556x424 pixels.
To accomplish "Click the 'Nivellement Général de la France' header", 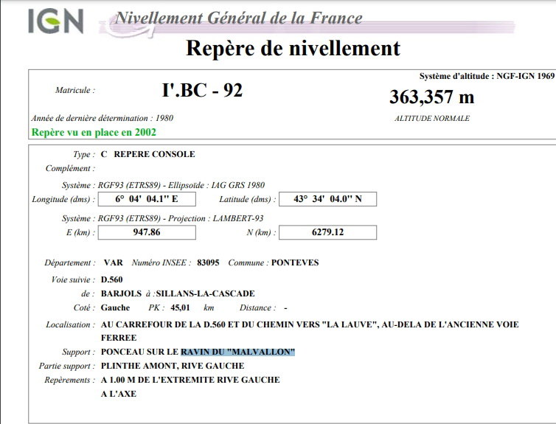I will pos(239,18).
